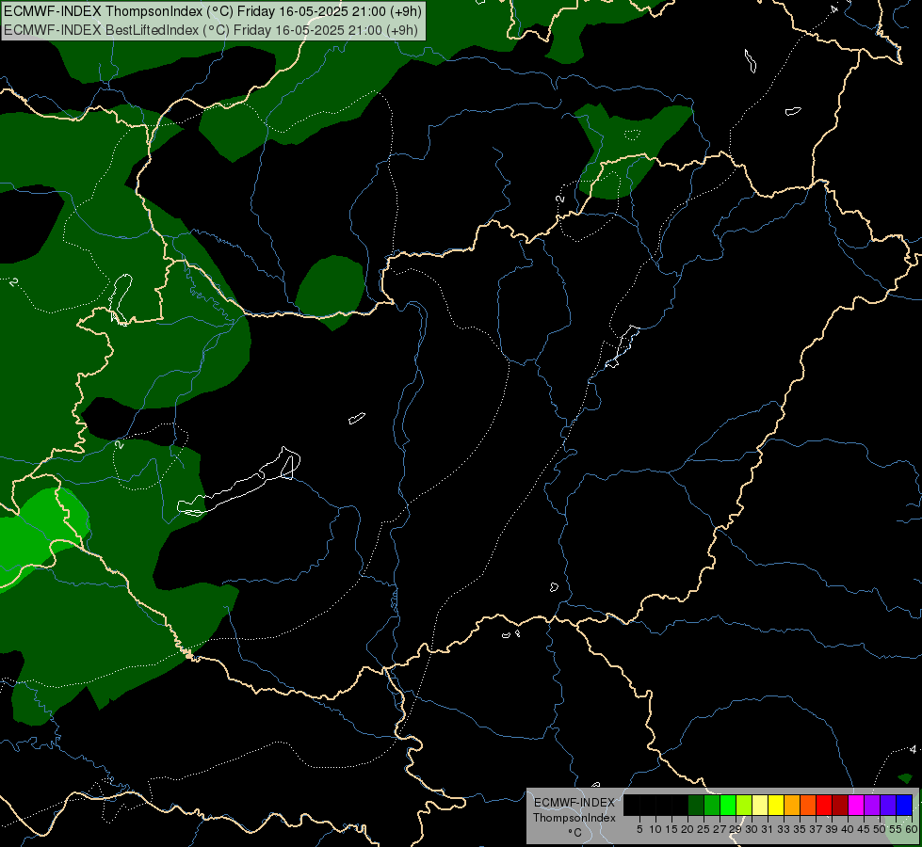Select the dark red legend swatch
The width and height of the screenshot is (922, 847).
point(840,805)
